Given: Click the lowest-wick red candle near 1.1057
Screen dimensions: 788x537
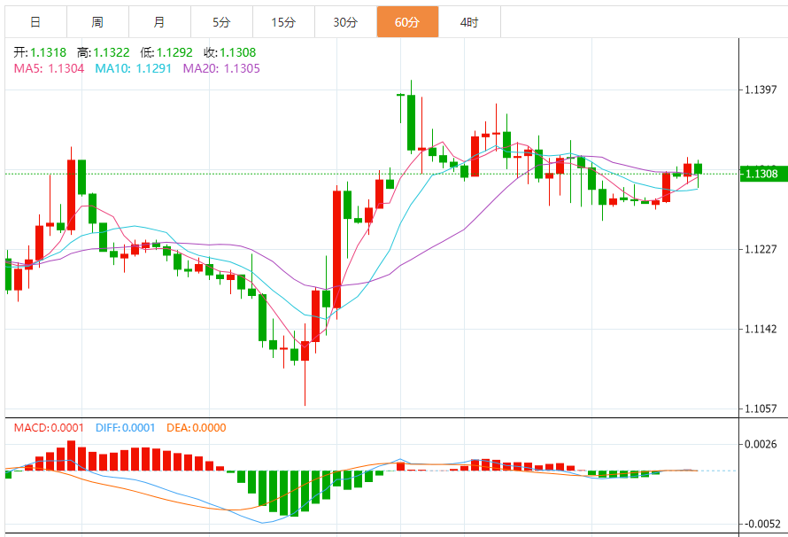Looking at the screenshot, I should (305, 351).
